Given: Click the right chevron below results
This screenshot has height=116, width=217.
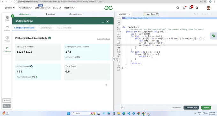Looking at the screenshot, I should click(x=107, y=85).
